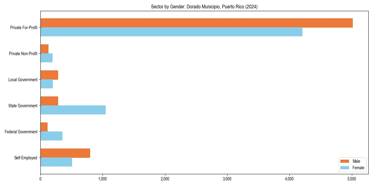Select the Male legend label text
Image resolution: width=373 pixels, height=186 pixels.
pyautogui.click(x=357, y=161)
